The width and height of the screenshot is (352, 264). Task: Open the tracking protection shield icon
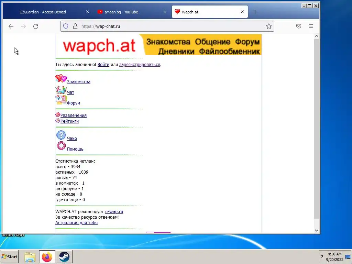(66, 26)
